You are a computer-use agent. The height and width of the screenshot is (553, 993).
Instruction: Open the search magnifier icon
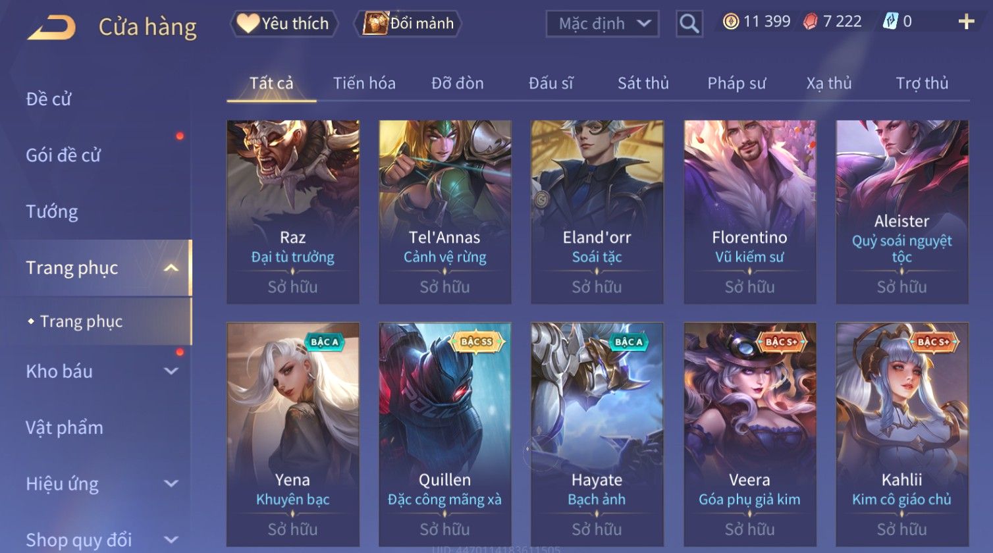click(689, 24)
